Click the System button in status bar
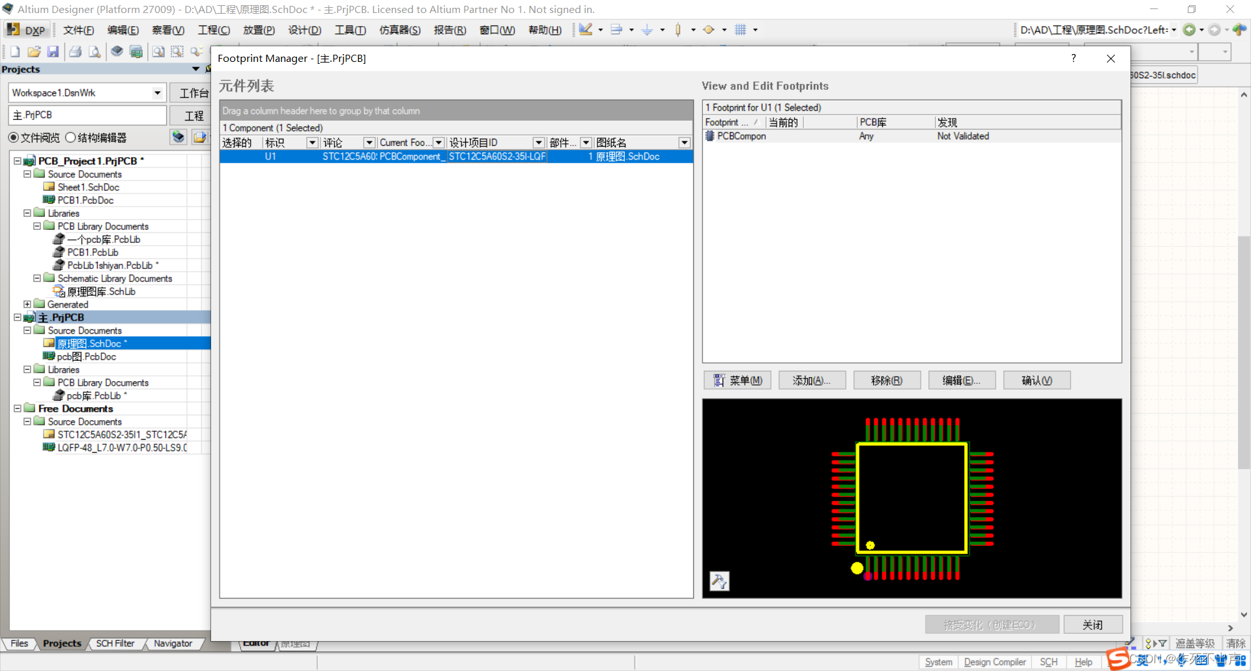The height and width of the screenshot is (671, 1251). [938, 662]
